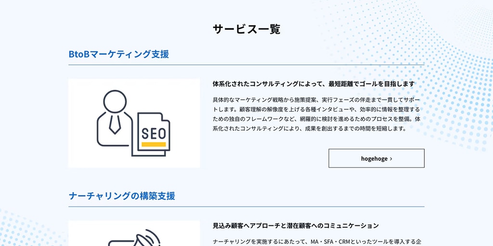Click the paragraph starting with 具体的なマーケティング戦略
The width and height of the screenshot is (493, 246).
click(x=317, y=114)
